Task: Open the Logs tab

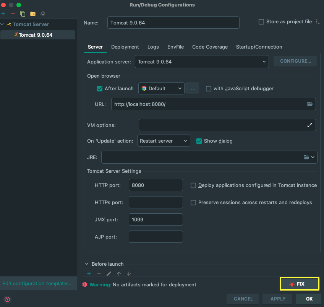Action: point(153,47)
